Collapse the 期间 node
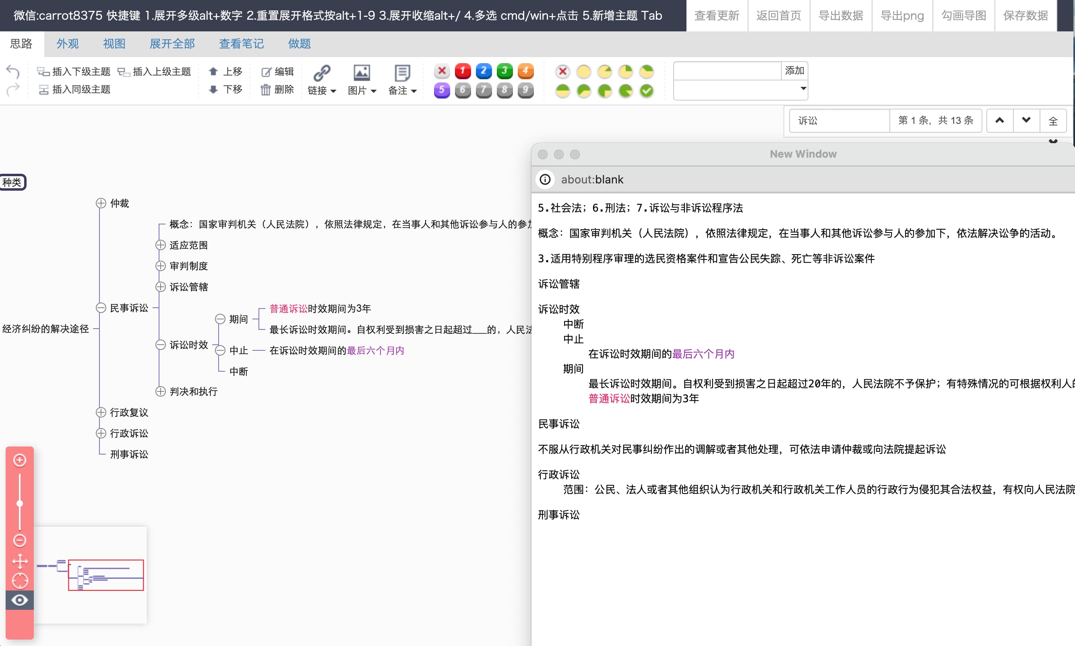The width and height of the screenshot is (1075, 646). [x=220, y=319]
